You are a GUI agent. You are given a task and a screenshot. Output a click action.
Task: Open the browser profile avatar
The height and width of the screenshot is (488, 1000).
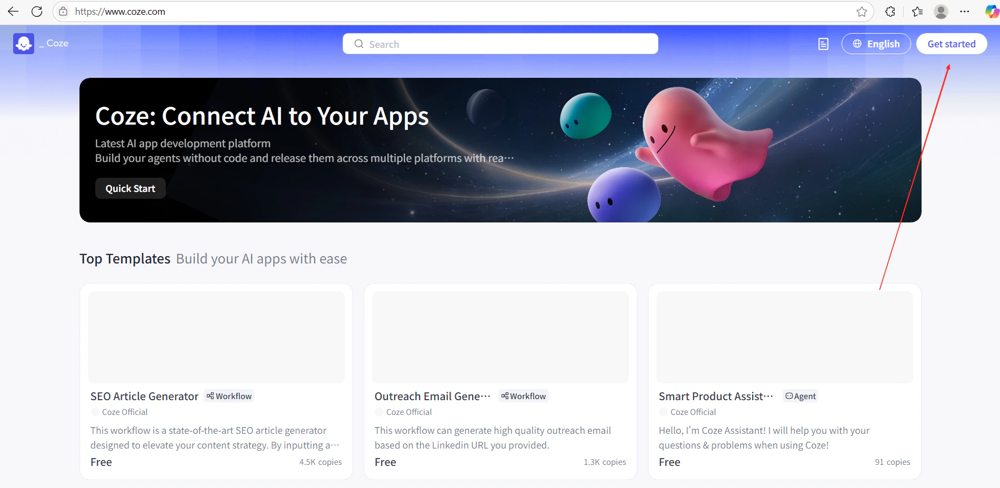tap(941, 12)
